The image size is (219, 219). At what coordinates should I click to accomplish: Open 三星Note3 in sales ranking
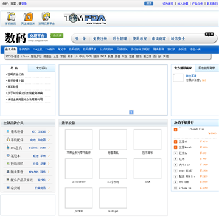pos(185,147)
